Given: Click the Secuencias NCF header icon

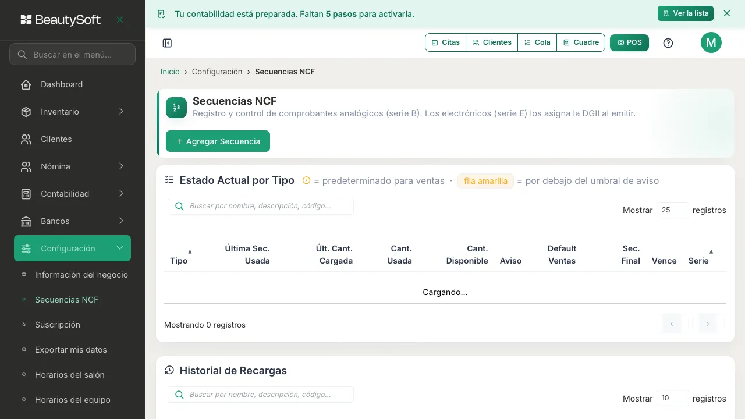Looking at the screenshot, I should (176, 108).
